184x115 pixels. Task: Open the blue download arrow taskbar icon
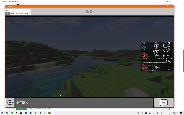tap(35, 113)
